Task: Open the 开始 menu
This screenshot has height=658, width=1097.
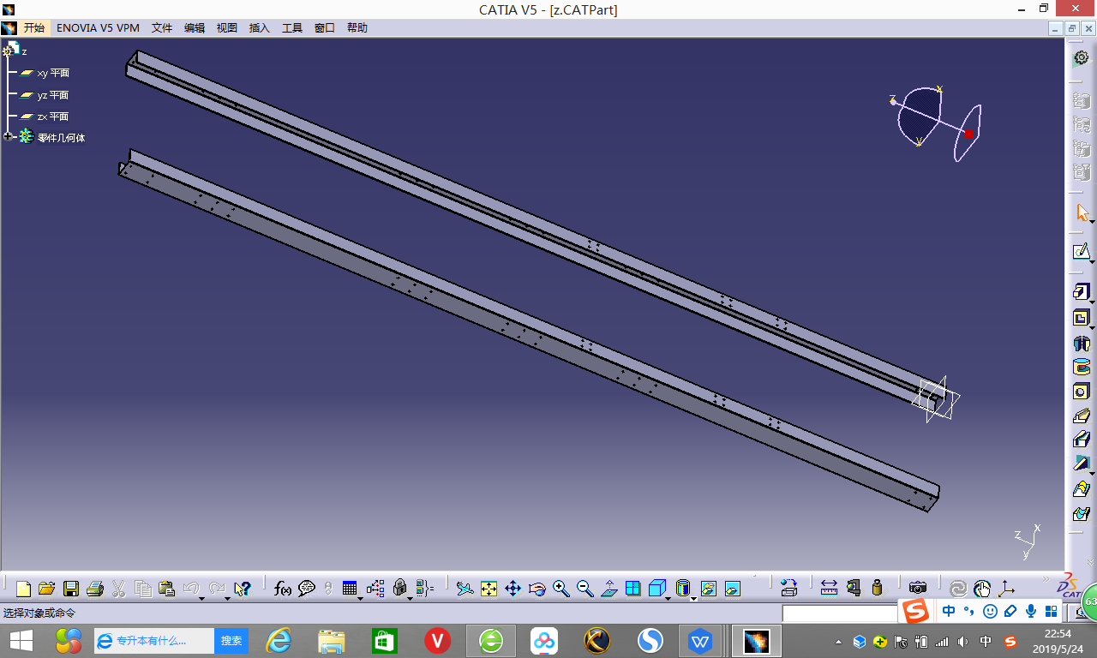Action: point(33,27)
